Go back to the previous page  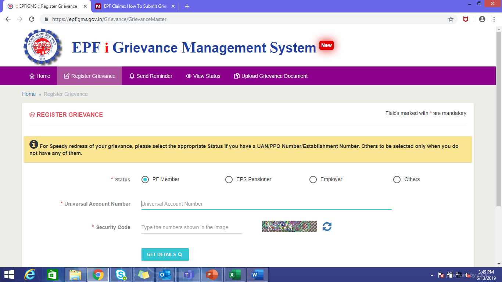pyautogui.click(x=8, y=19)
